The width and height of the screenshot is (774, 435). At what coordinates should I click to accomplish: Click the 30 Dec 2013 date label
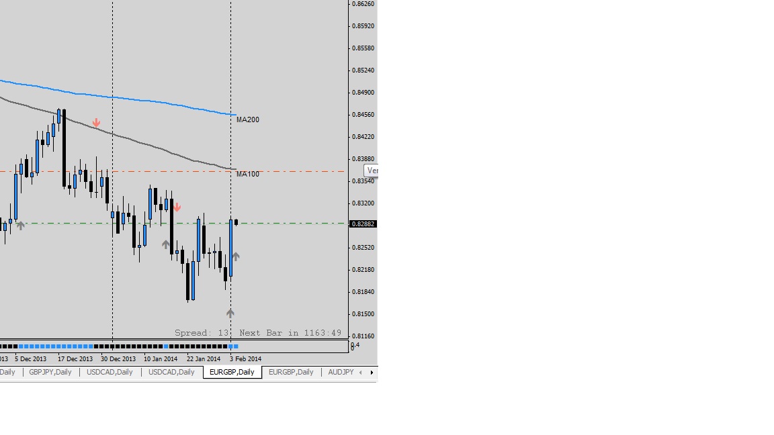[118, 359]
